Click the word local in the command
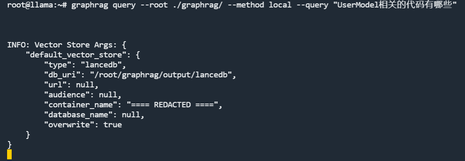 tap(280, 5)
